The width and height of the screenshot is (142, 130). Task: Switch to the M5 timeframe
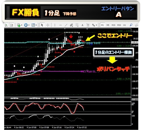point(108,25)
